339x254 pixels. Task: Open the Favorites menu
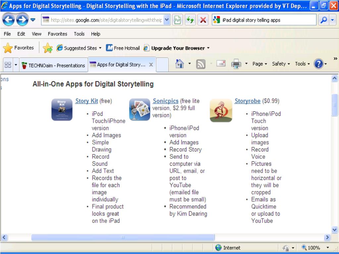pyautogui.click(x=58, y=34)
